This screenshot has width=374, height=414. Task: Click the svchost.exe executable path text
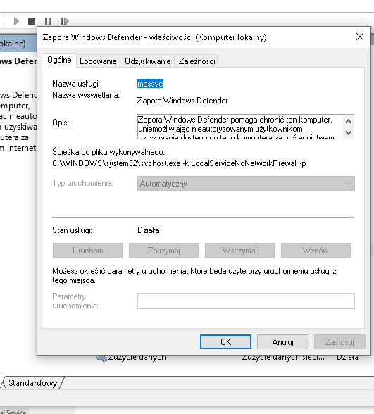coord(179,163)
